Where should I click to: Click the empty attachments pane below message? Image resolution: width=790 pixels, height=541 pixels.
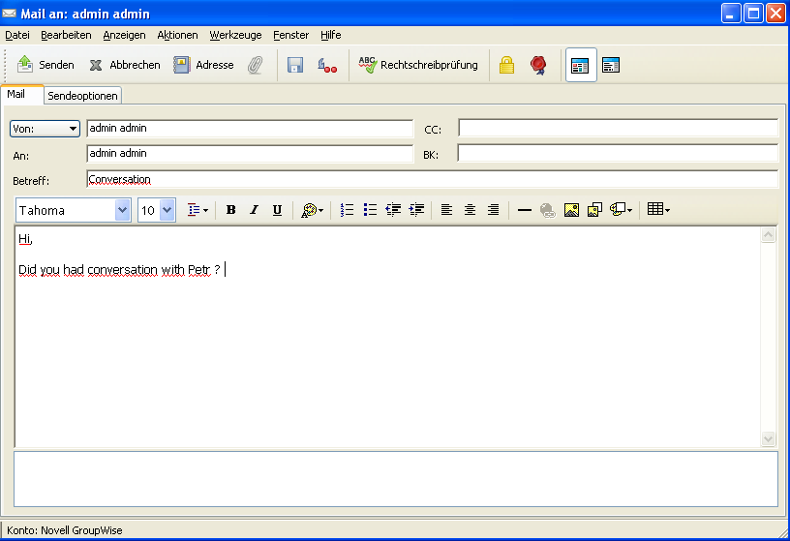pos(396,479)
